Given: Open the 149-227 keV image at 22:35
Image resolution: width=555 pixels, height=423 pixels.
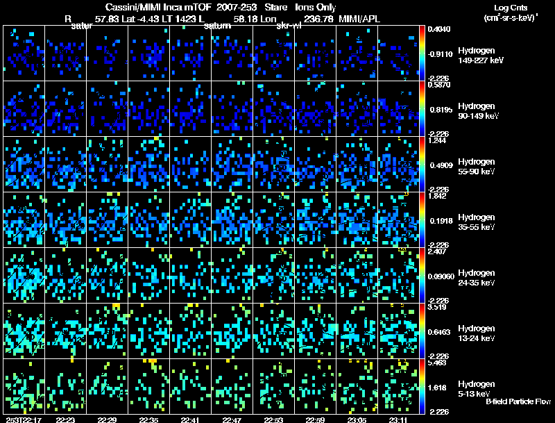Looking at the screenshot, I should [x=149, y=53].
